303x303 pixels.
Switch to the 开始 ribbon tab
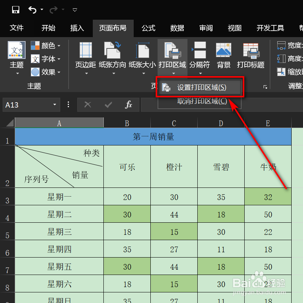[x=48, y=28]
